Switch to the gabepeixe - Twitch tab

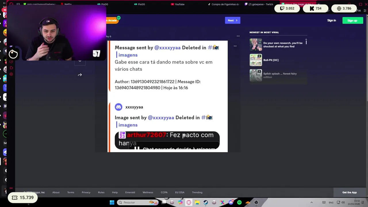click(259, 4)
